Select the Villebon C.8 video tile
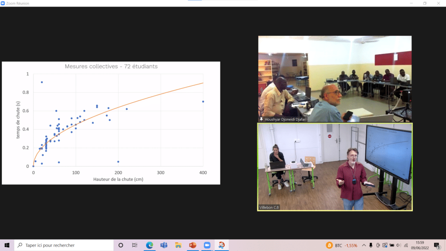Screen dimensions: 446x251 (x=334, y=167)
